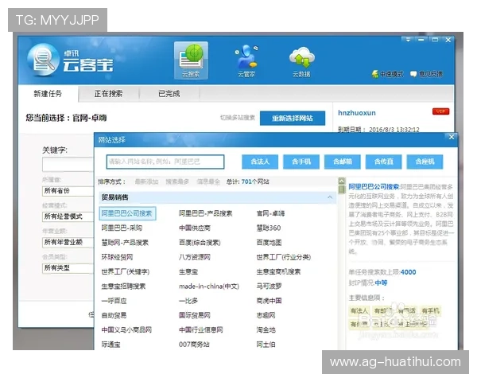Focus the website name search box
Screen dimensions: 477x382
point(165,162)
